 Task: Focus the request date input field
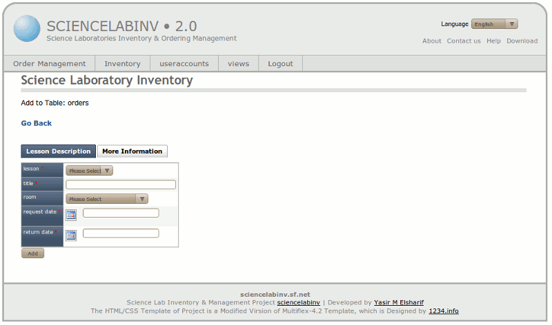[x=121, y=213]
